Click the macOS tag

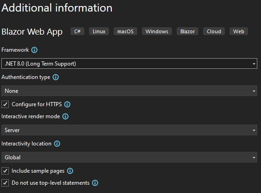coord(125,31)
